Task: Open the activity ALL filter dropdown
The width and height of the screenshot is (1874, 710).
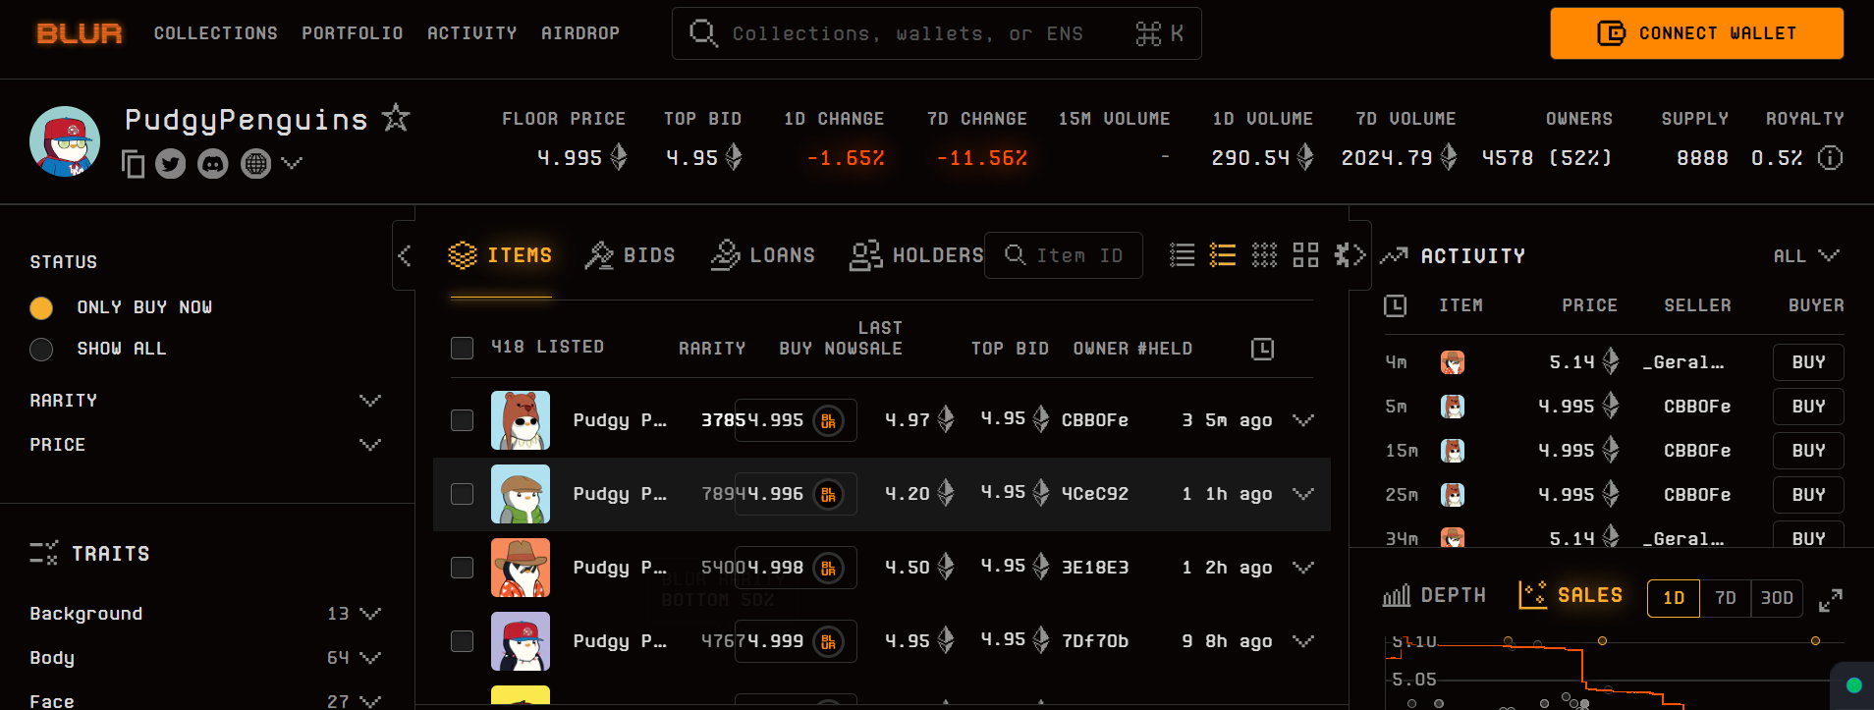Action: point(1805,255)
